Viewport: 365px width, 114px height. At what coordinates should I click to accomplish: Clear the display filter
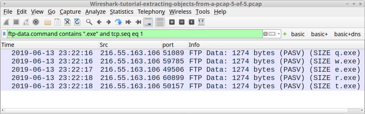265,34
